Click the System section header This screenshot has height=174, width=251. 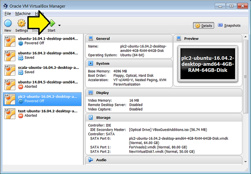[x=129, y=63]
